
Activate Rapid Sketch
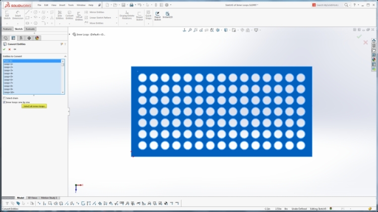pyautogui.click(x=157, y=16)
